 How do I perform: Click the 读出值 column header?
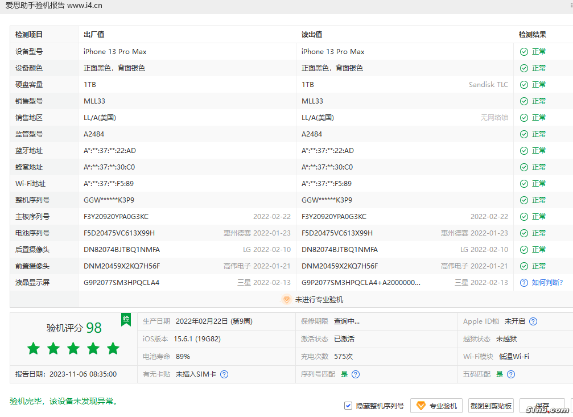coord(312,35)
